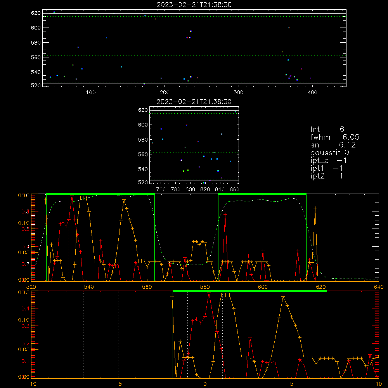The width and height of the screenshot is (388, 388).
Task: Select the 'ipt_c -1' text
Action: (329, 161)
